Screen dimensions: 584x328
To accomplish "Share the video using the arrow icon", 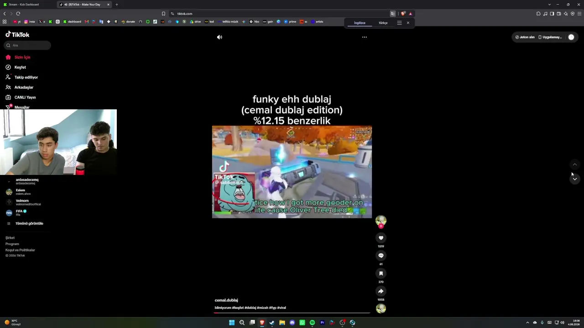I will [381, 291].
